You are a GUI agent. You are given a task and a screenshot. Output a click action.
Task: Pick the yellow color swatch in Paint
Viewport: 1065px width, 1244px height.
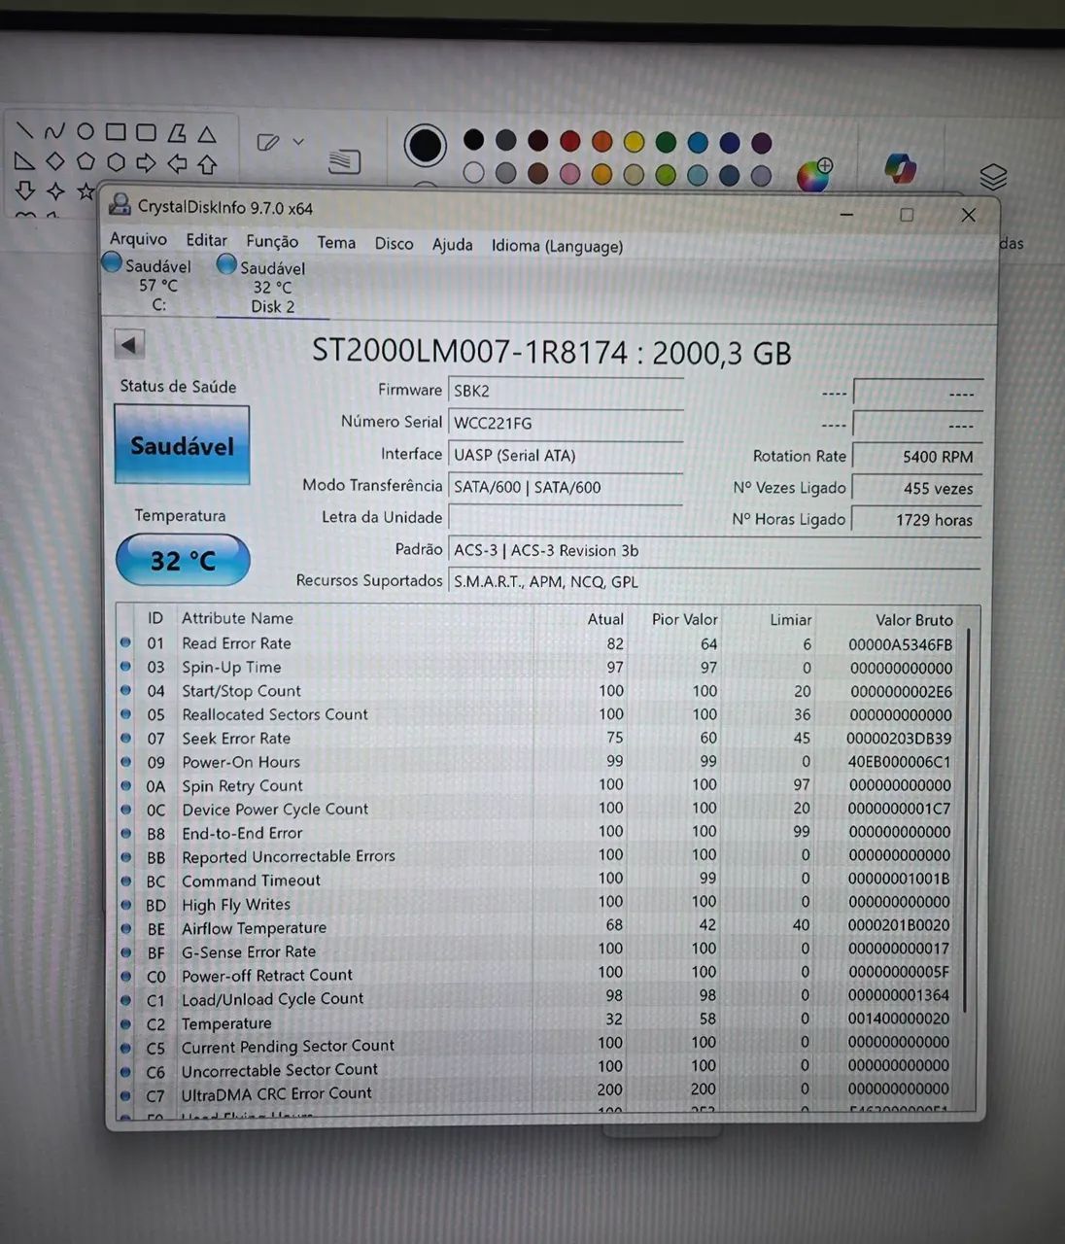(634, 142)
